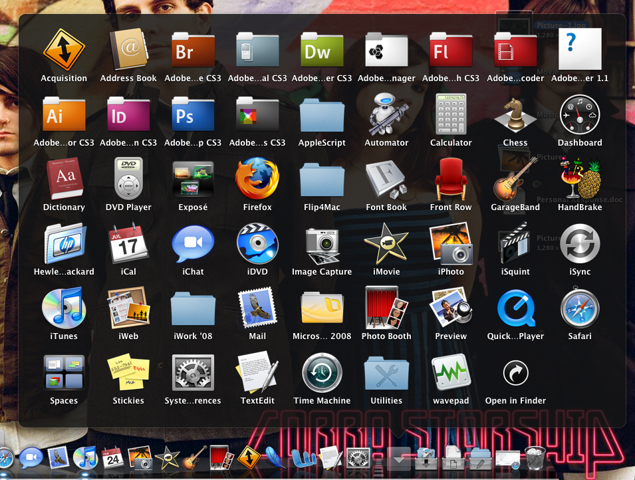Open GarageBand from the grid
The width and height of the screenshot is (635, 480).
tap(515, 178)
